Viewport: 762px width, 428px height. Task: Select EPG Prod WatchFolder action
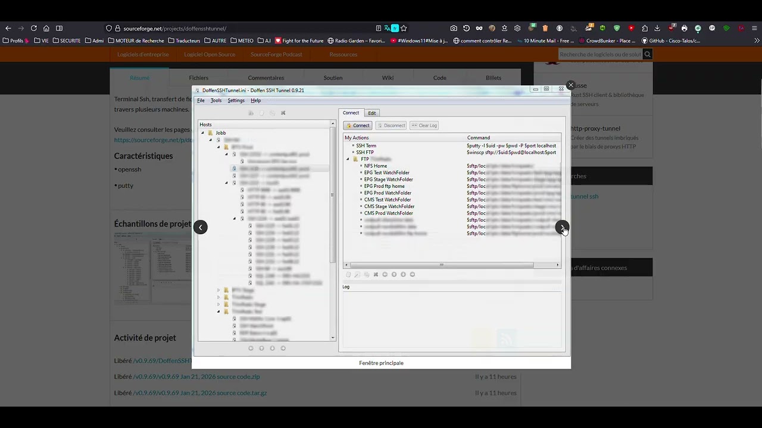point(388,193)
